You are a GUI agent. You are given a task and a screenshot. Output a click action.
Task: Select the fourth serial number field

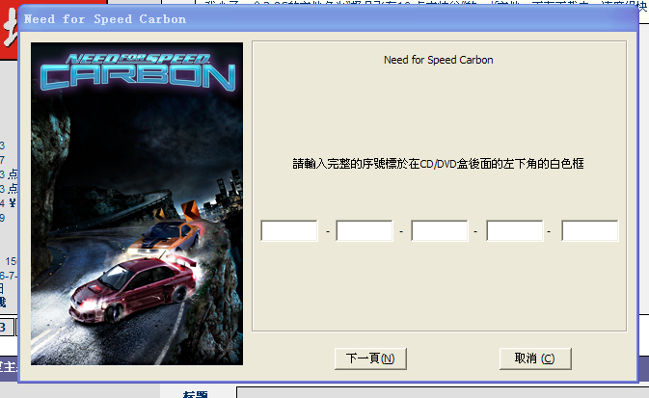click(515, 230)
